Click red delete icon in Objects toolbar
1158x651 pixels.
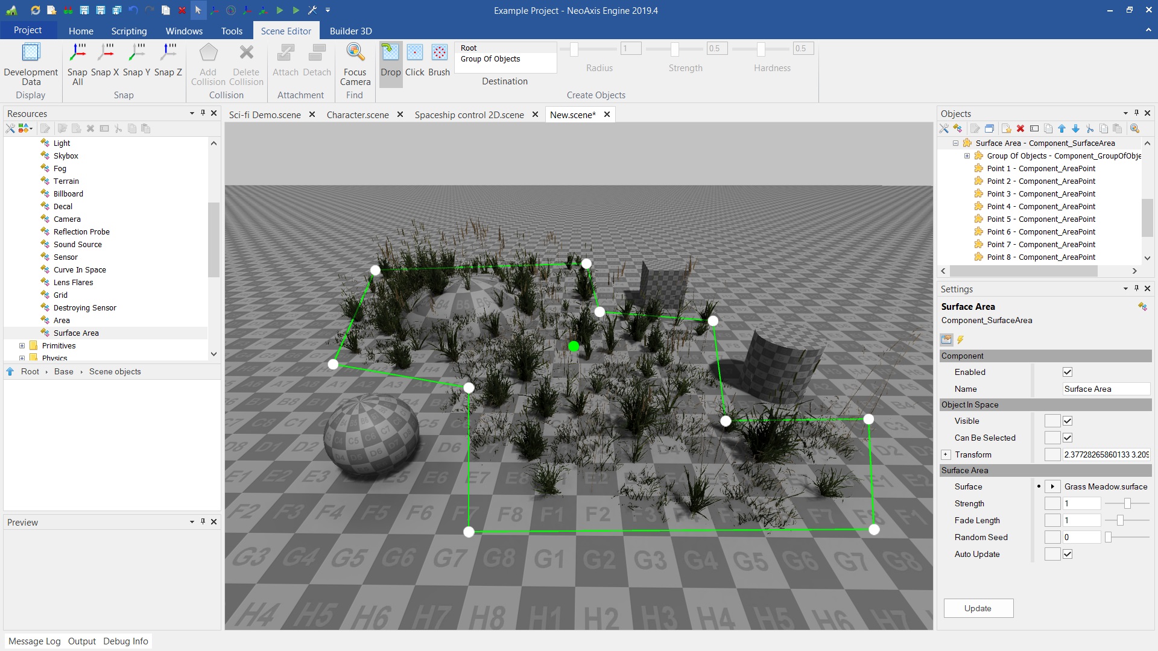point(1020,128)
